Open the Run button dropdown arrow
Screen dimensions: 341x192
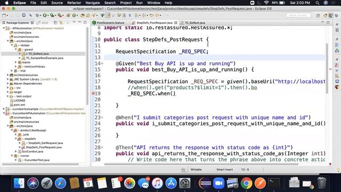(48, 15)
